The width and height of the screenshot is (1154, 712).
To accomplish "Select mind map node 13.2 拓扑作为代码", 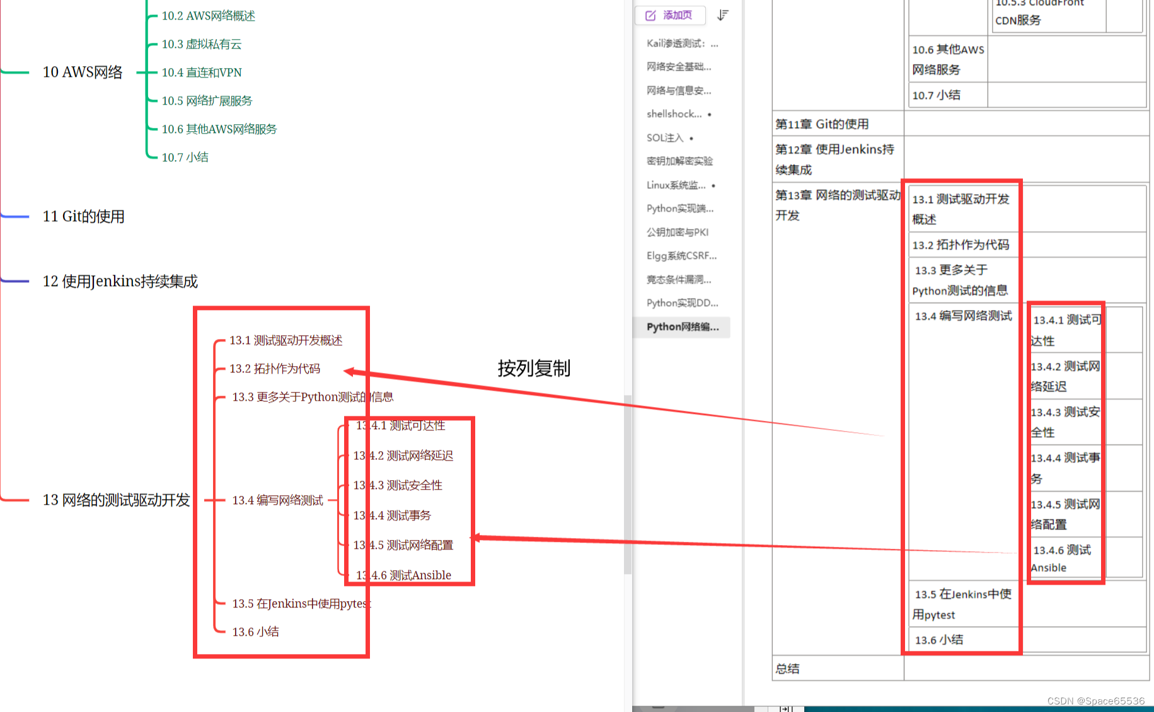I will (x=274, y=369).
